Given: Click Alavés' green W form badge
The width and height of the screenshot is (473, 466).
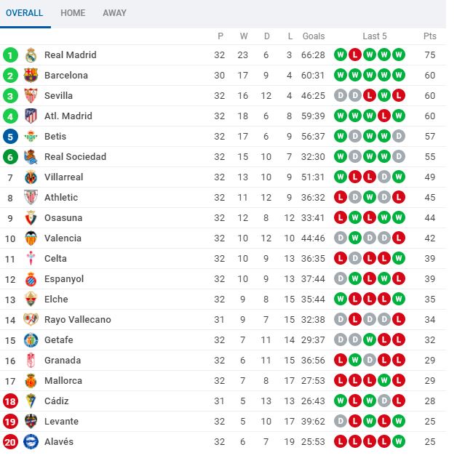Looking at the screenshot, I should tap(399, 441).
